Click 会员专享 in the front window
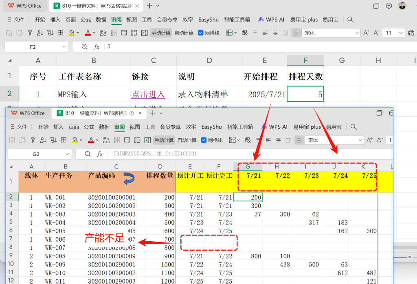Screen dimensions: 417x284 170,127
